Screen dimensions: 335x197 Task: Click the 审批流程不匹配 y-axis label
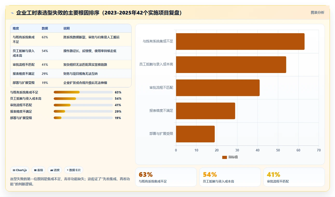[x=161, y=88]
